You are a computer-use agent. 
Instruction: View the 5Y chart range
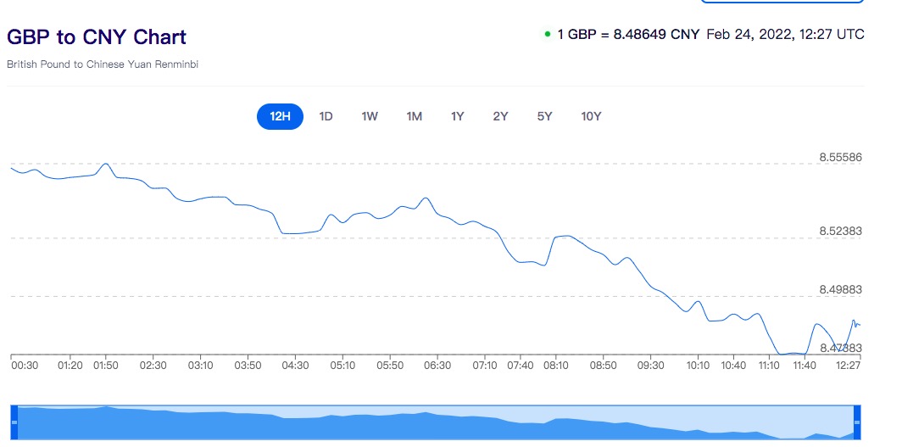click(x=544, y=116)
